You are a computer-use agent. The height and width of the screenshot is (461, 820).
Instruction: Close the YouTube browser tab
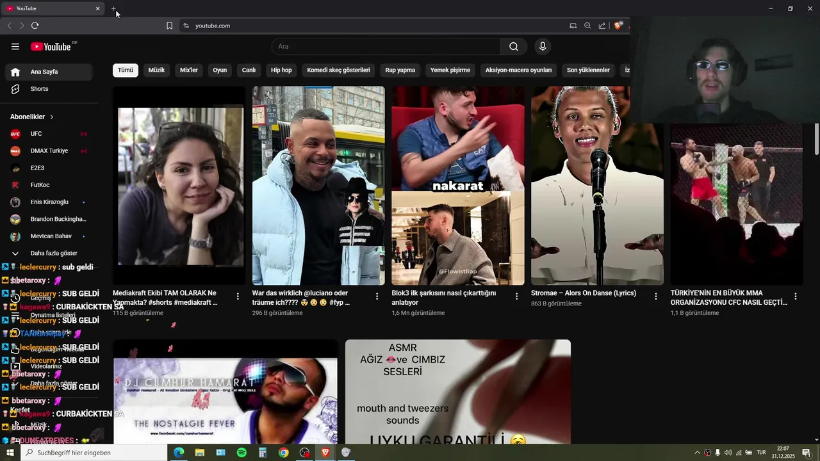click(x=97, y=8)
